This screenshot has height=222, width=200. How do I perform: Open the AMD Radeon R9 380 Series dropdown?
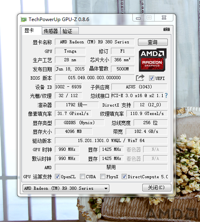(x=66, y=188)
